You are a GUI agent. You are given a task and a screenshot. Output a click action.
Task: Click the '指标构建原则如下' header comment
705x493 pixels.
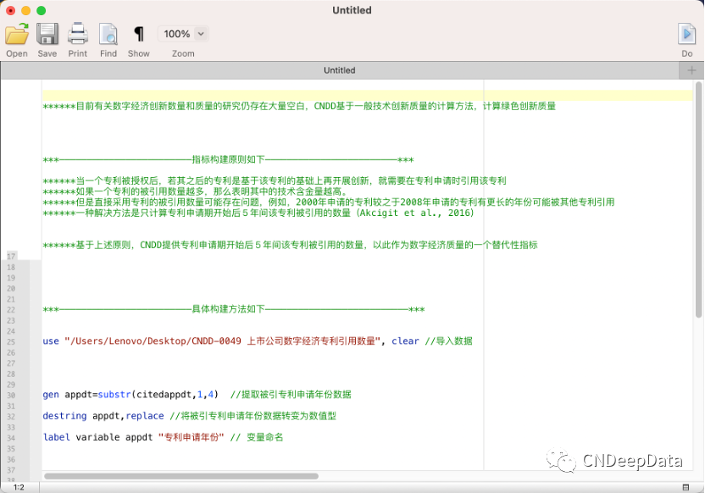229,159
